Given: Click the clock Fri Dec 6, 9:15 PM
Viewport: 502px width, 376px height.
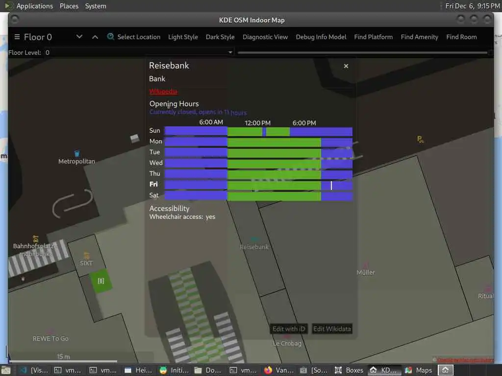Looking at the screenshot, I should [x=472, y=6].
